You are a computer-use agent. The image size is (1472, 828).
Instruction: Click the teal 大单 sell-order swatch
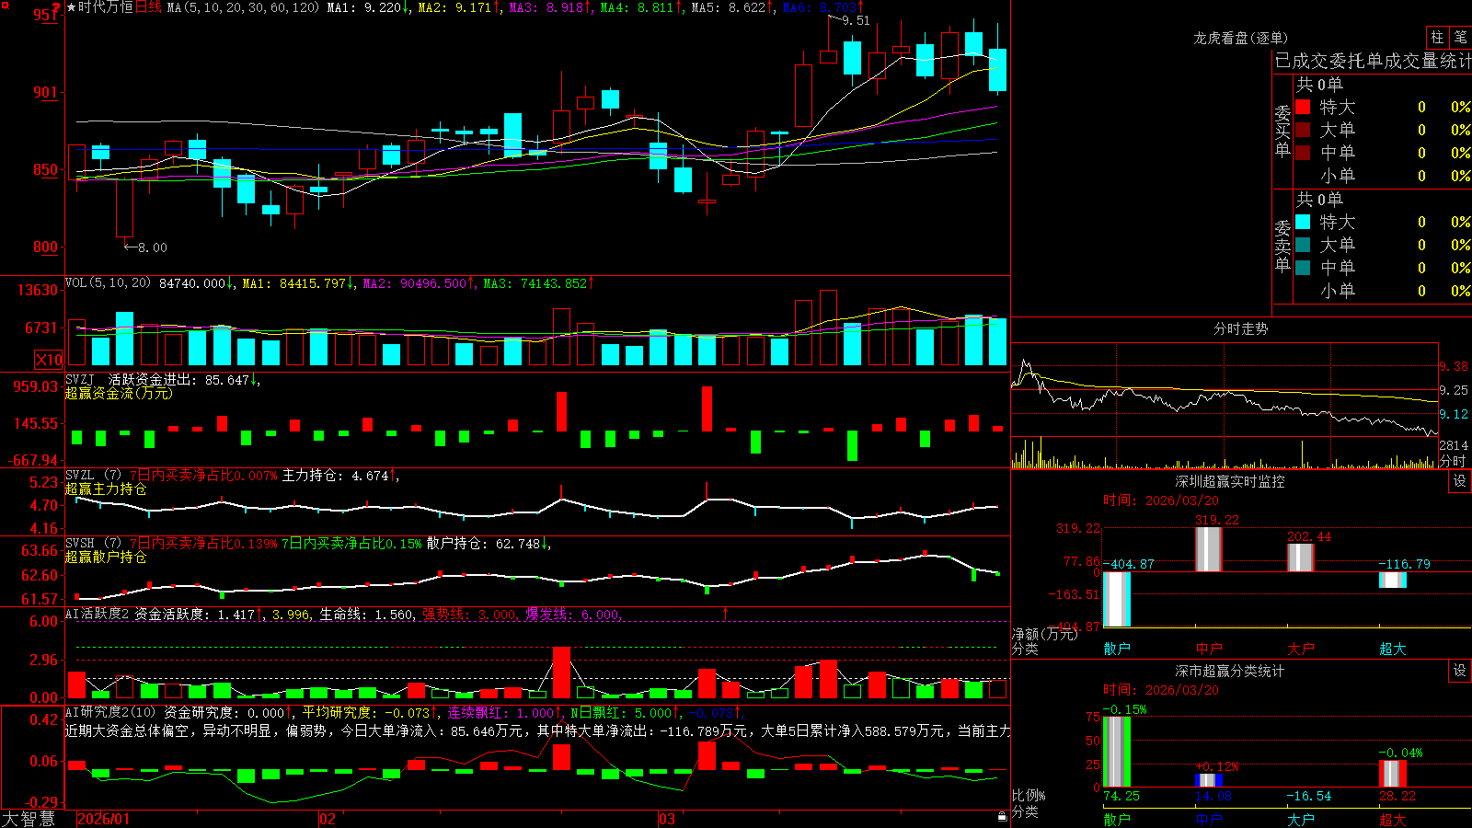click(x=1303, y=245)
